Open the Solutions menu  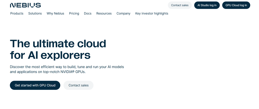point(35,14)
